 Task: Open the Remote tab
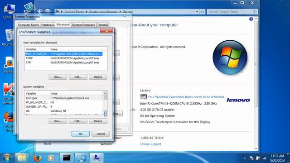pos(103,25)
